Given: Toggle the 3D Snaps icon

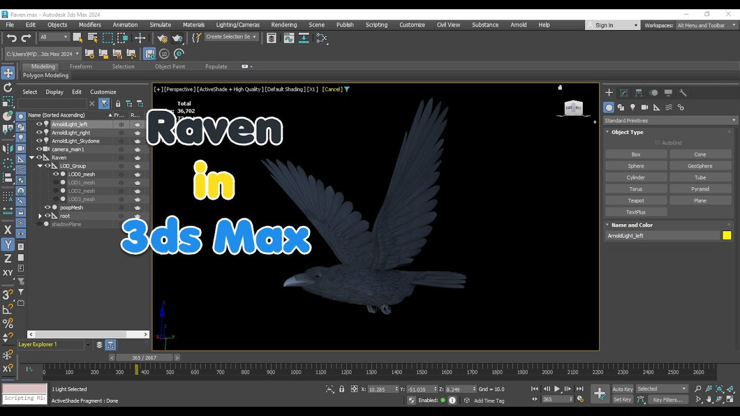Looking at the screenshot, I should pyautogui.click(x=8, y=295).
